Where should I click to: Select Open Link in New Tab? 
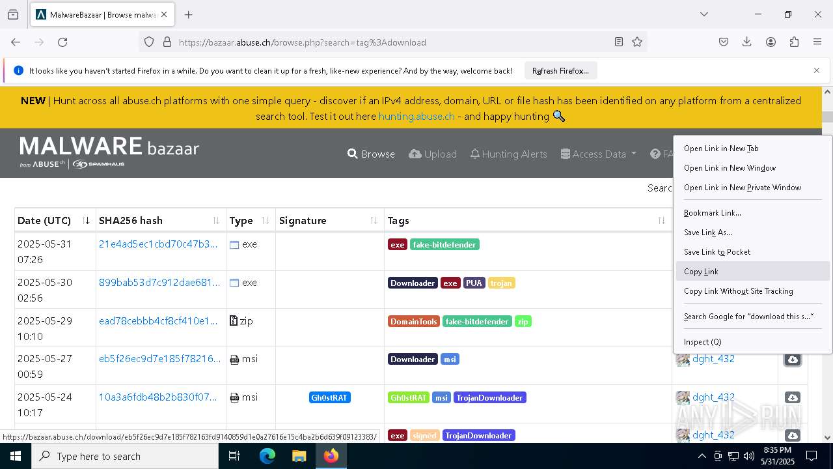coord(753,149)
